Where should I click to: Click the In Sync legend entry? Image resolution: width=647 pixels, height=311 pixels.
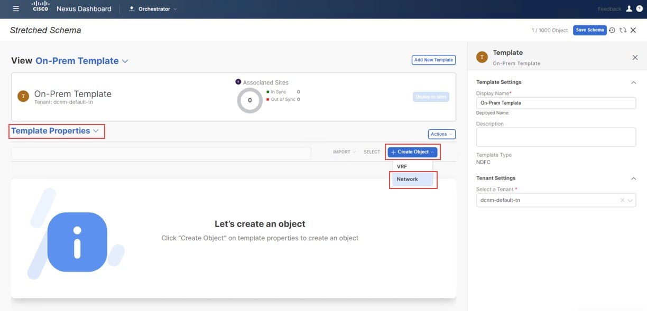(283, 92)
